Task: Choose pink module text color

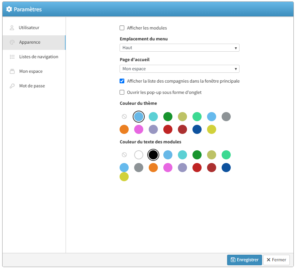Action: tap(168, 168)
